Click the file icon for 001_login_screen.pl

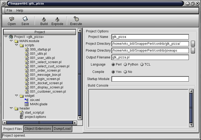(x=27, y=79)
